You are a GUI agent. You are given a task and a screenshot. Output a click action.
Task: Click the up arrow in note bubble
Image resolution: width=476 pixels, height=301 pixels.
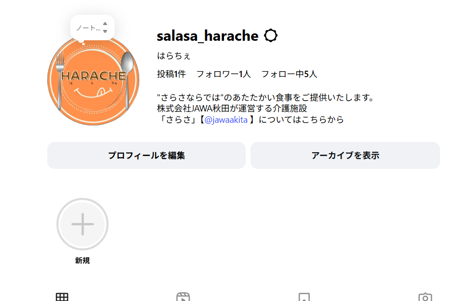(x=105, y=24)
